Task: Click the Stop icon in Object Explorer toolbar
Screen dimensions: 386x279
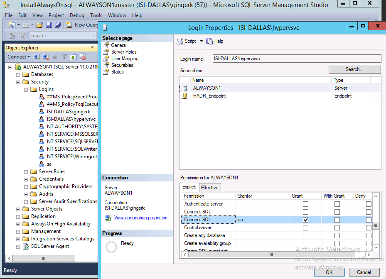Action: (x=55, y=57)
